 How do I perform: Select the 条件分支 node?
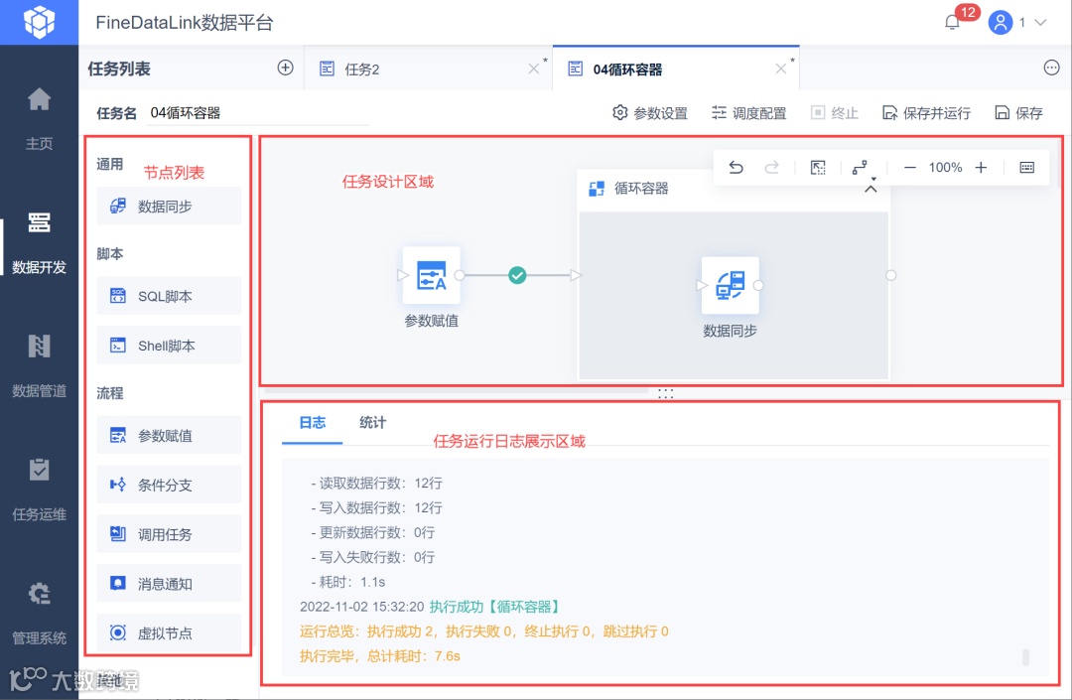[x=169, y=485]
